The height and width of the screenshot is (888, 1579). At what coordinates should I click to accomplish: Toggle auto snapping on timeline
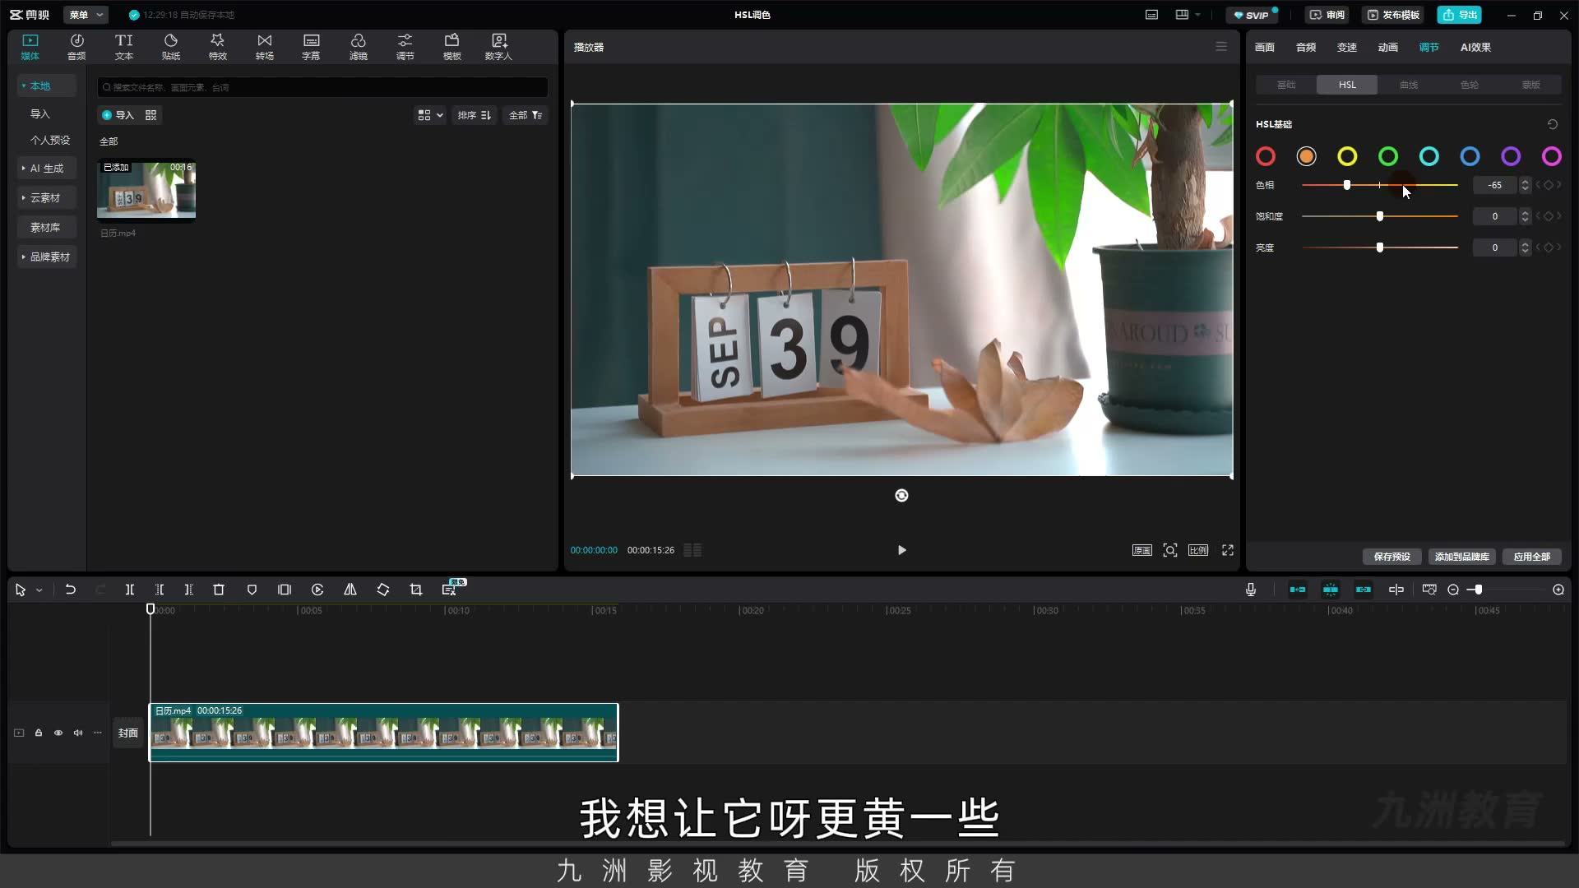(1331, 590)
